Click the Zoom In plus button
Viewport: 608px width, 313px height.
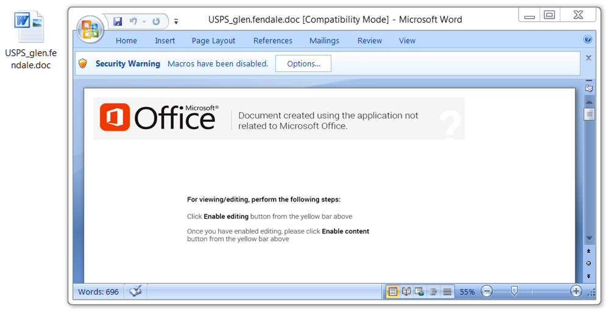coord(576,291)
